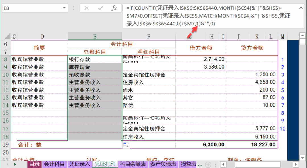Select the cell 赔偿

point(149,105)
